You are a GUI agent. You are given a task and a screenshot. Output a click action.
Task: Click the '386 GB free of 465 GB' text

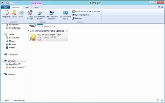tap(46, 27)
